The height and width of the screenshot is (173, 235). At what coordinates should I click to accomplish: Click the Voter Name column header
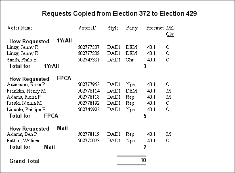pos(20,28)
